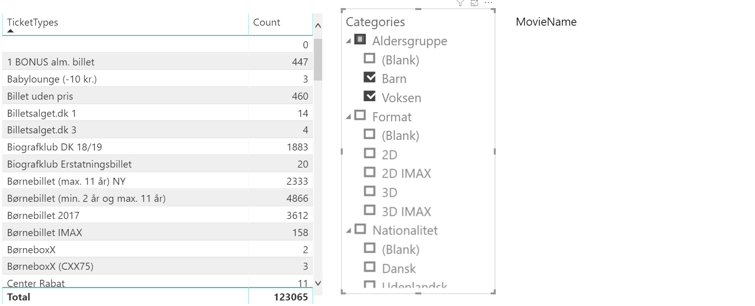The image size is (755, 306).
Task: Select the Børnebillet IMAX row
Action: point(158,233)
